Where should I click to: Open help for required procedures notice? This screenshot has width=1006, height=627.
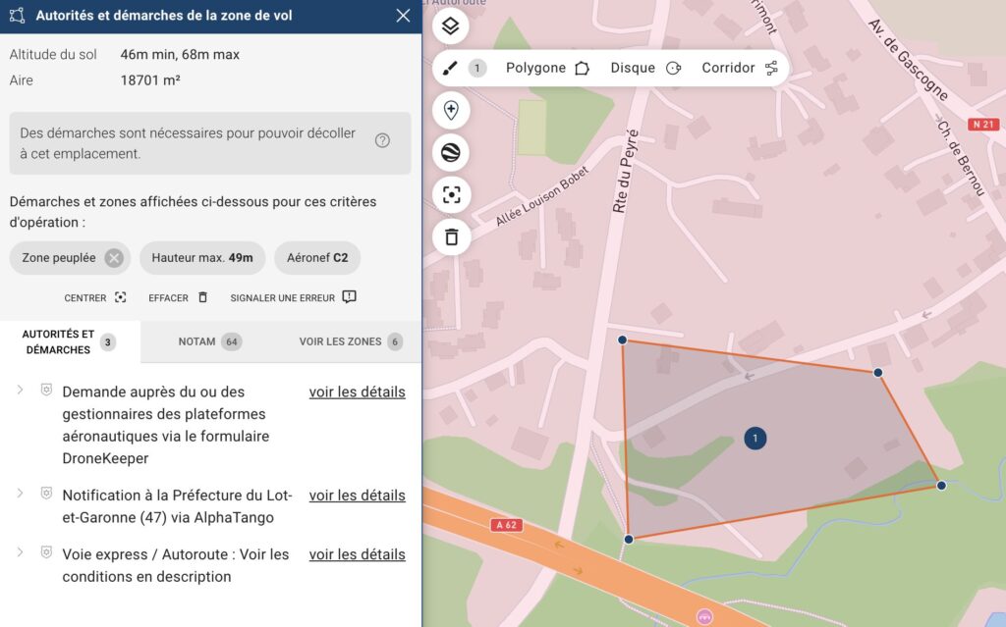tap(382, 141)
